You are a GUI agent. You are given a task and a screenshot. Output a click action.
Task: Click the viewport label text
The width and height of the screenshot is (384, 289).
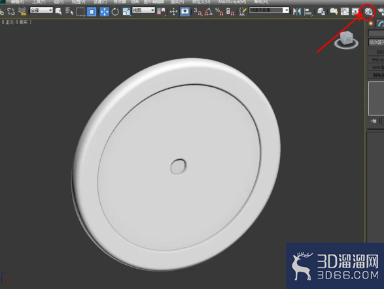(x=16, y=22)
